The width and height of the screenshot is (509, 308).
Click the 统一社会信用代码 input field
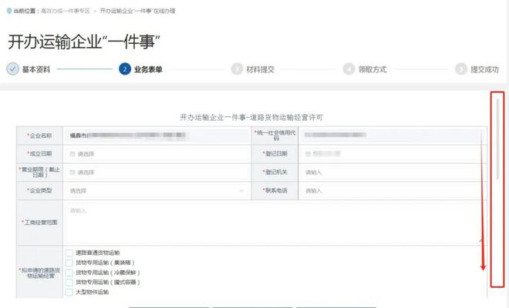(392, 136)
